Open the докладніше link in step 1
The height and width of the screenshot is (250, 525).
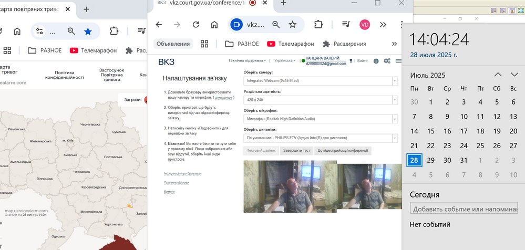pyautogui.click(x=223, y=98)
